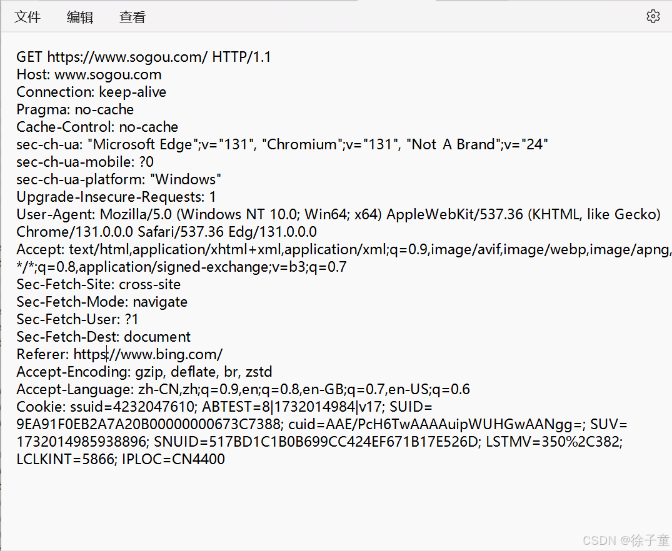Click the 'User-Agent: Mozilla/5.0' line
The width and height of the screenshot is (672, 551).
pos(339,214)
